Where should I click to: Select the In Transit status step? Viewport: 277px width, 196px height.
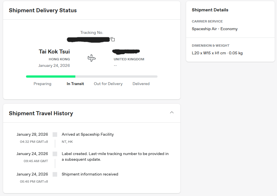[x=75, y=84]
